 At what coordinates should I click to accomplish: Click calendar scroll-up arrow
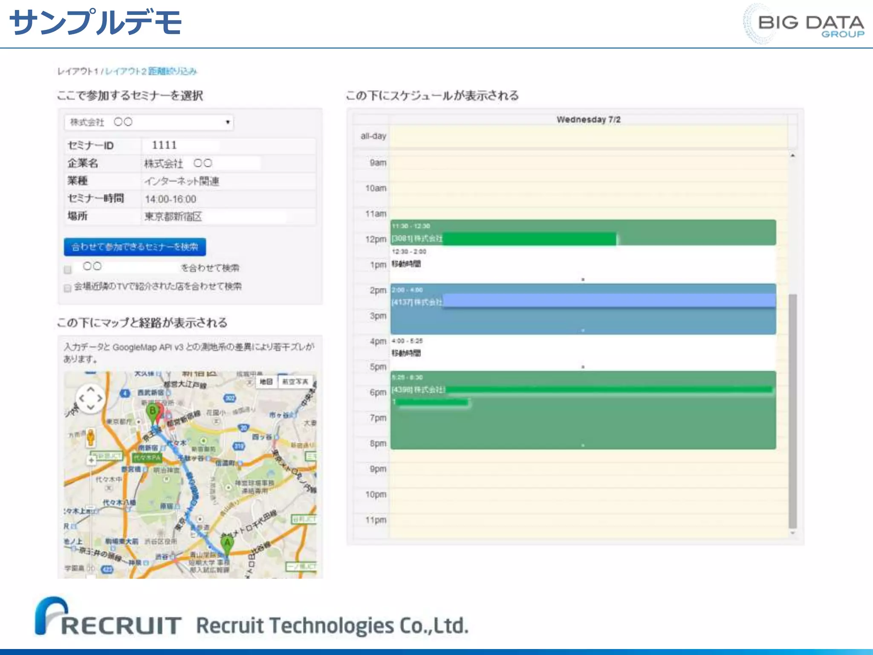pos(792,156)
